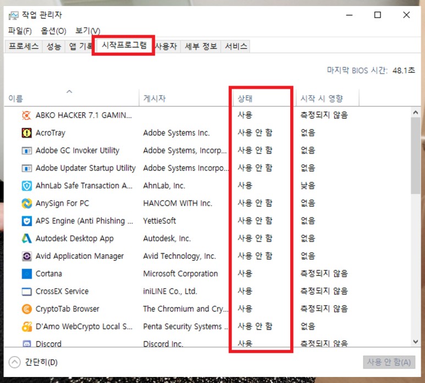Click publisher YettieSoft
Screen dimensions: 425x383
(159, 221)
